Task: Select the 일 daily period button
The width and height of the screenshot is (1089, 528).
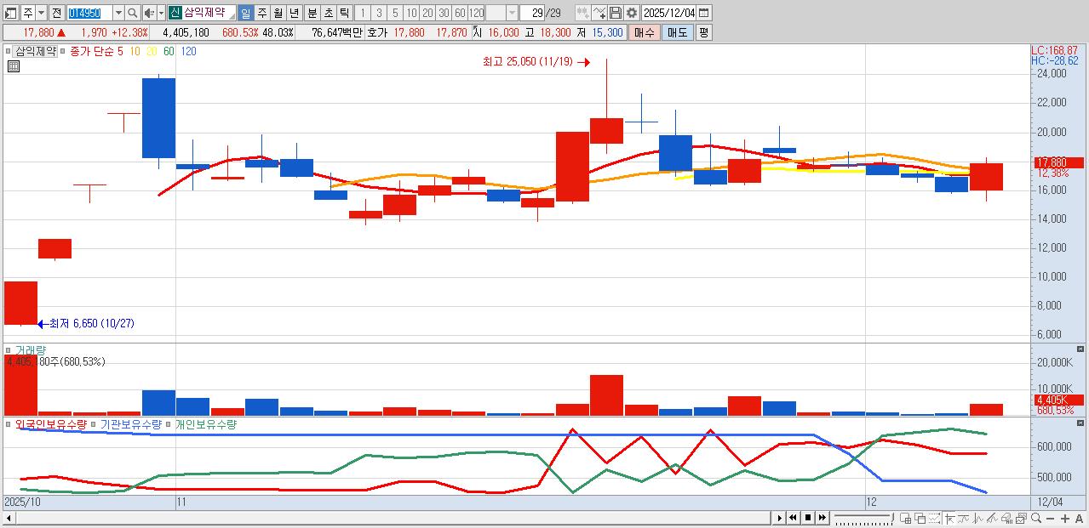Action: click(x=245, y=13)
